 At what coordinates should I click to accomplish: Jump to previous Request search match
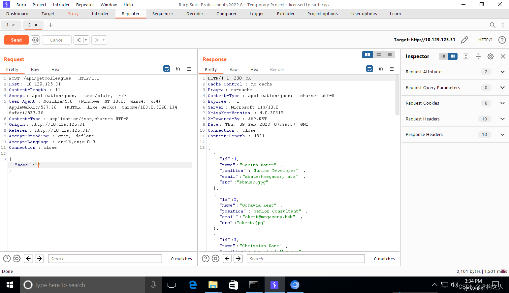(x=29, y=258)
